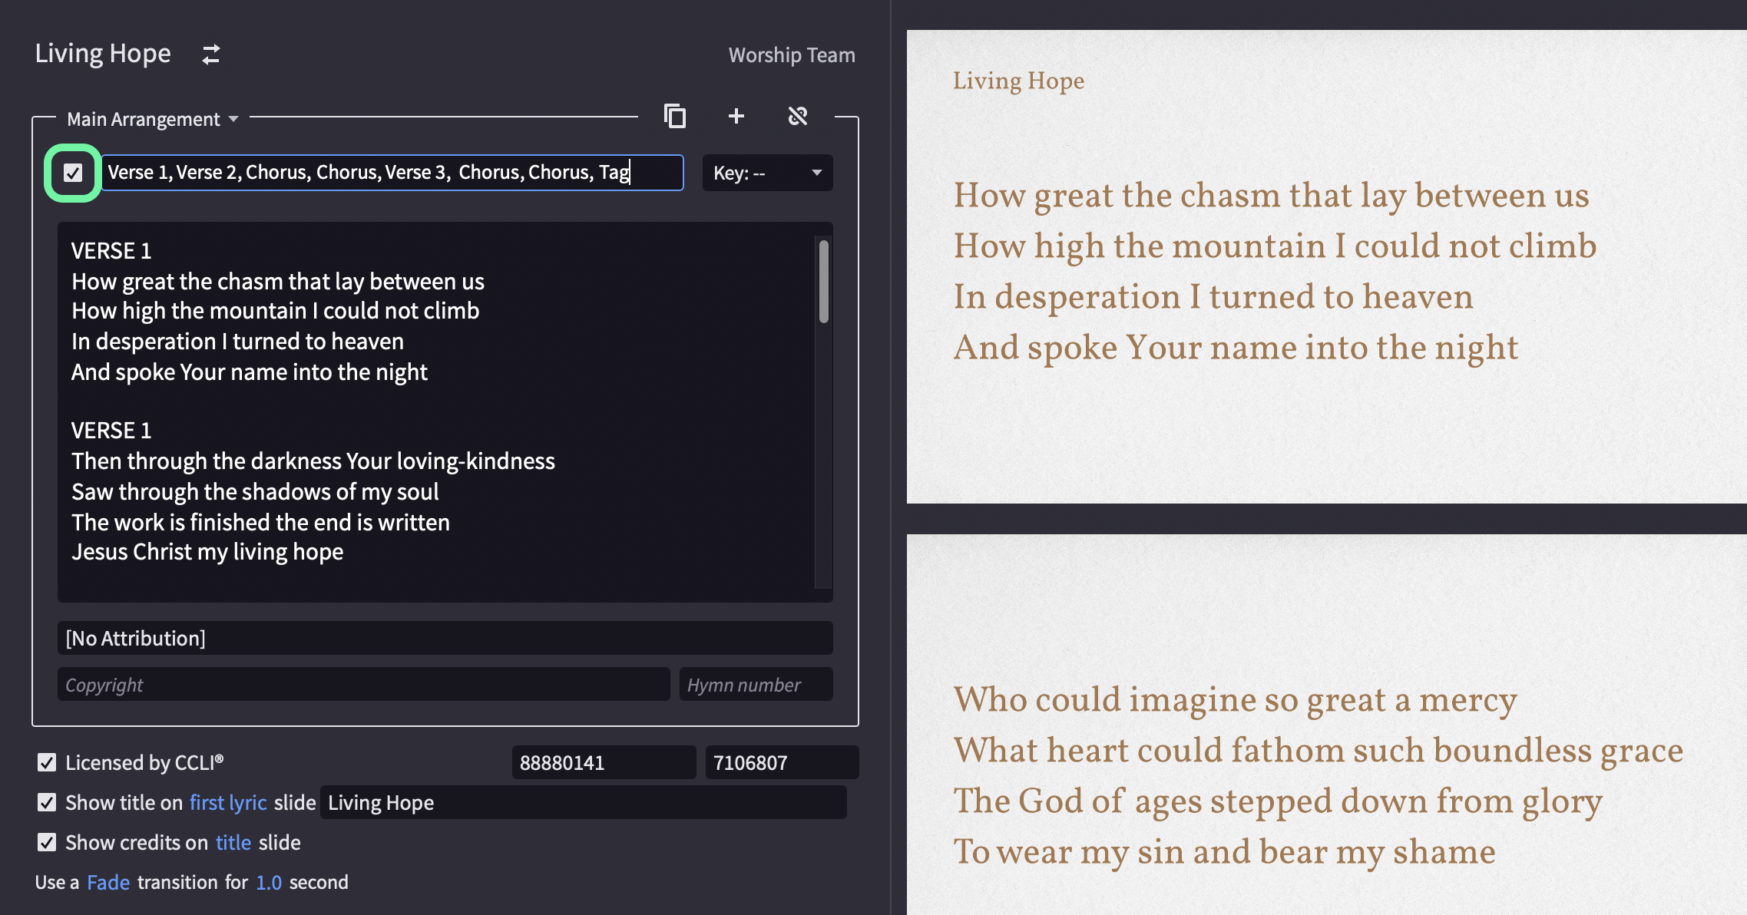
Task: Open the Main Arrangement dropdown
Action: pos(153,119)
